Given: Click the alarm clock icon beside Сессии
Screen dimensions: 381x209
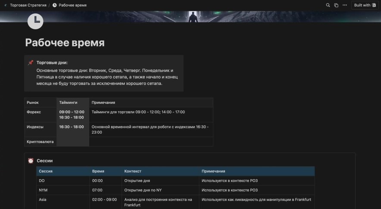Looking at the screenshot, I should [x=31, y=161].
